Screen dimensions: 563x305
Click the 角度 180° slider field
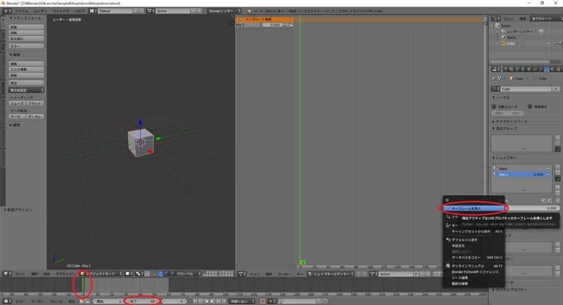[507, 113]
